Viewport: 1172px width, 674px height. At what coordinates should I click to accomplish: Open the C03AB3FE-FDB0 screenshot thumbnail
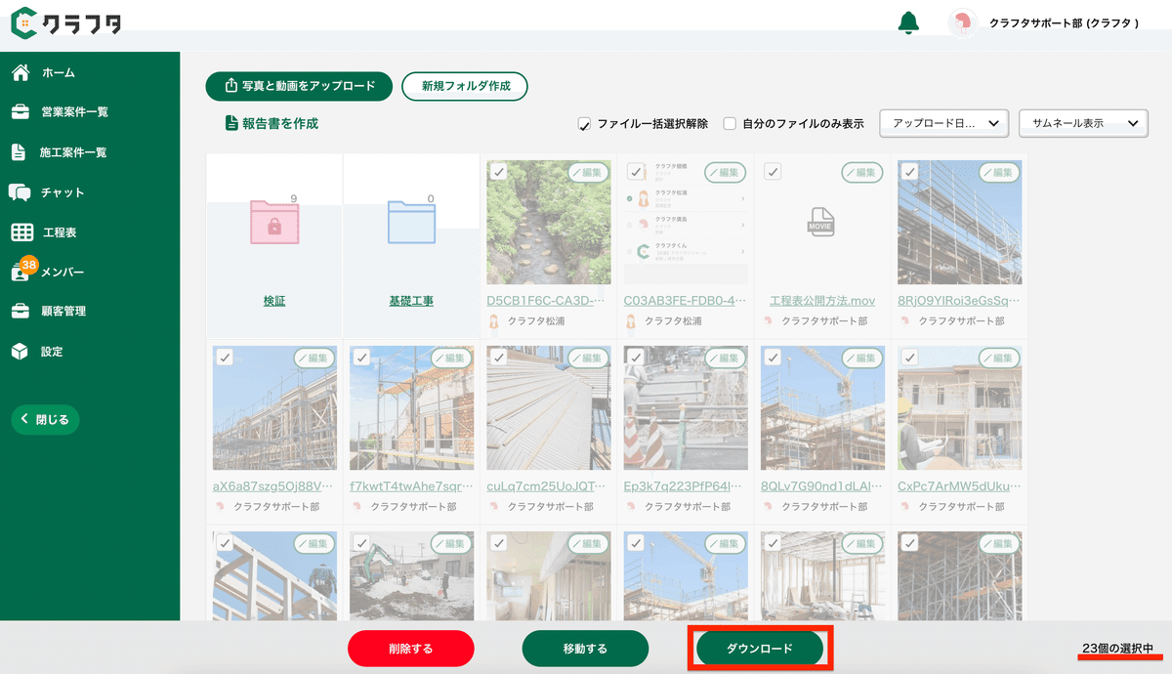pyautogui.click(x=686, y=223)
